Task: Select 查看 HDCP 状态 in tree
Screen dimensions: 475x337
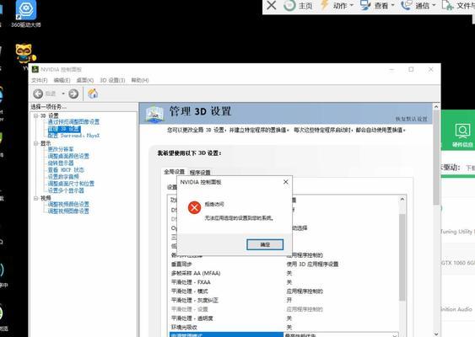Action: tap(66, 169)
